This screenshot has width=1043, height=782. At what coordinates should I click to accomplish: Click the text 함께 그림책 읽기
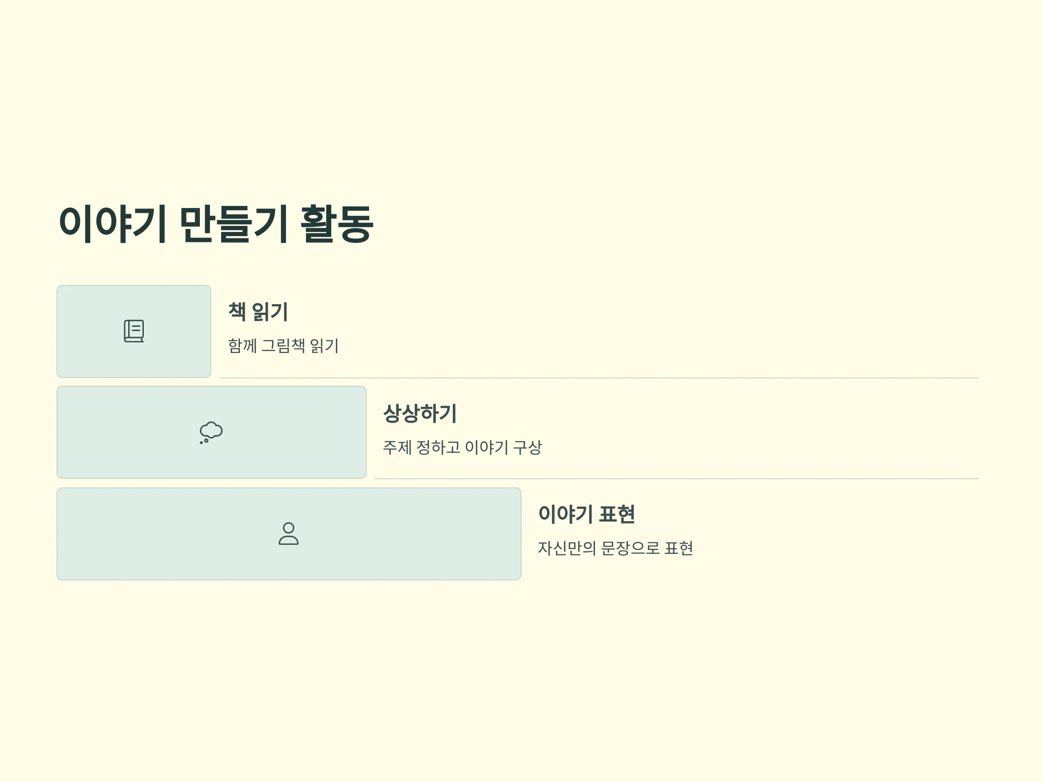pos(283,345)
